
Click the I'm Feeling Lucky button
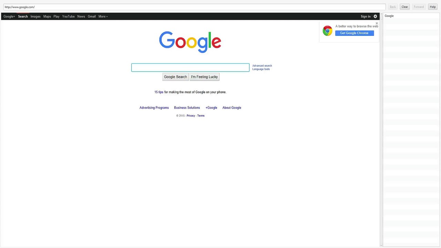click(204, 77)
